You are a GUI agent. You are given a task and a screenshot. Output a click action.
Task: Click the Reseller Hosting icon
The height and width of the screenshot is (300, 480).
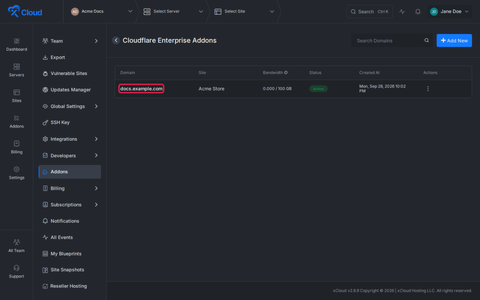pos(45,286)
